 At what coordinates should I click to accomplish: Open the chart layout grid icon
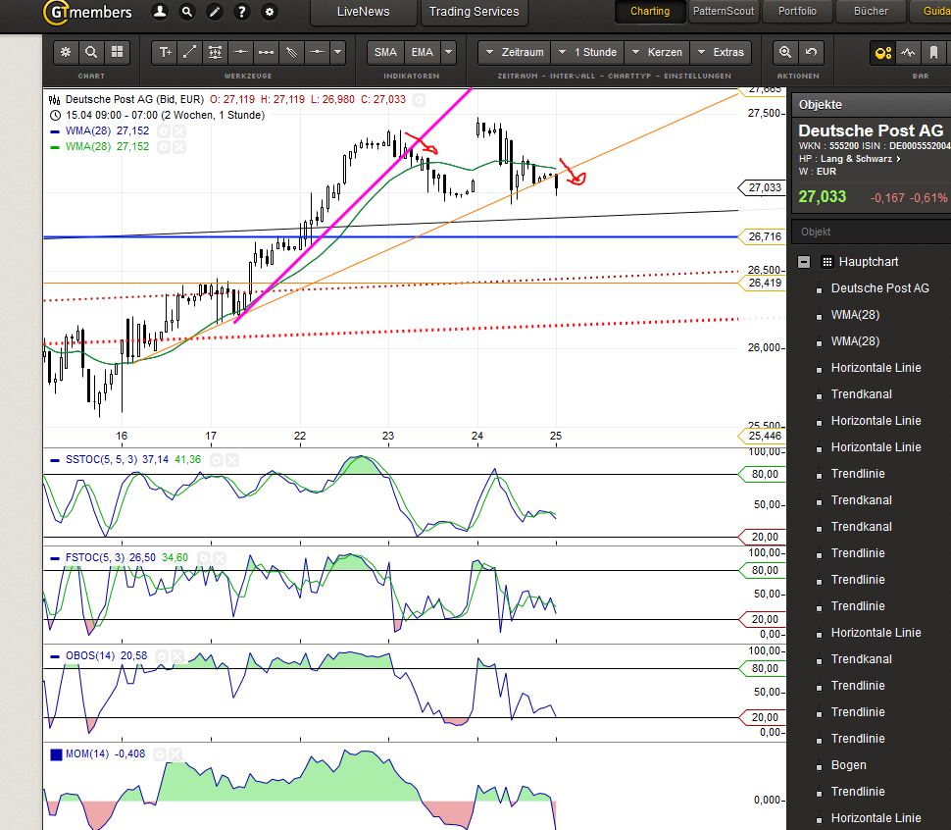coord(117,52)
